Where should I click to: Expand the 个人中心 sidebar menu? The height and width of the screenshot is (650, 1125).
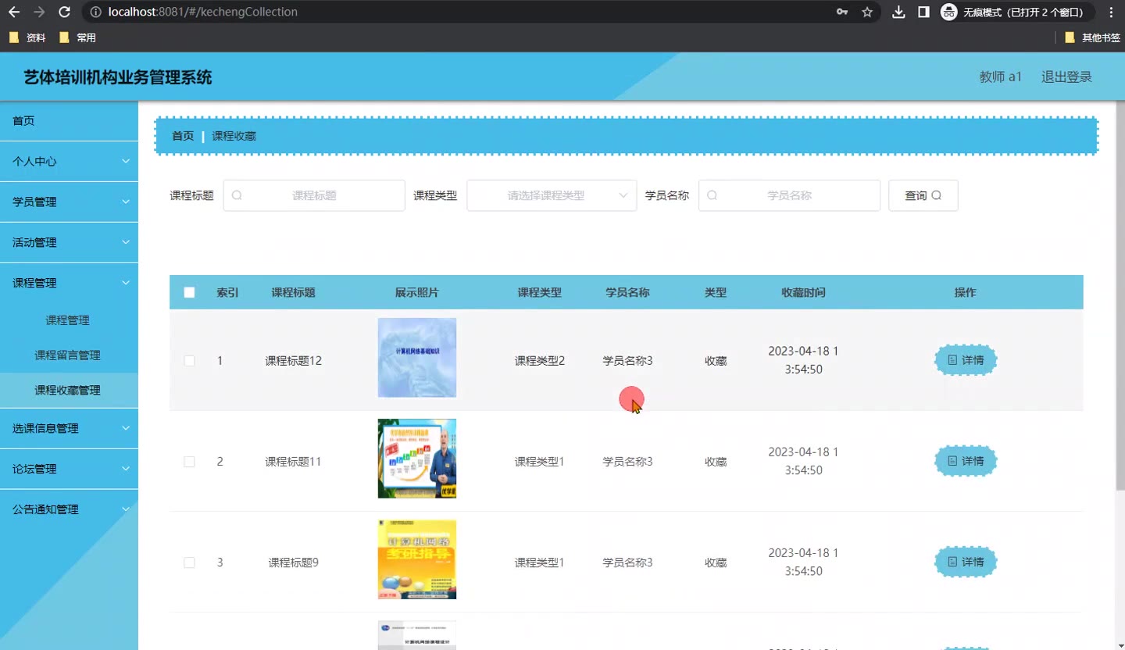point(69,162)
